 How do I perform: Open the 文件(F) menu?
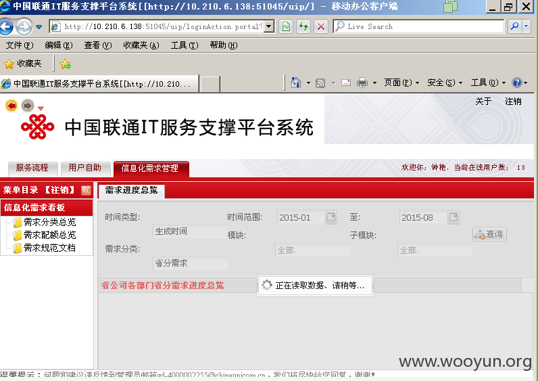20,45
